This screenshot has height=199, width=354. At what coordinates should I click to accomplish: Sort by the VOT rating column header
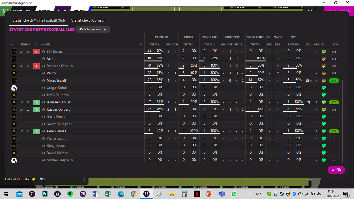[x=335, y=44]
